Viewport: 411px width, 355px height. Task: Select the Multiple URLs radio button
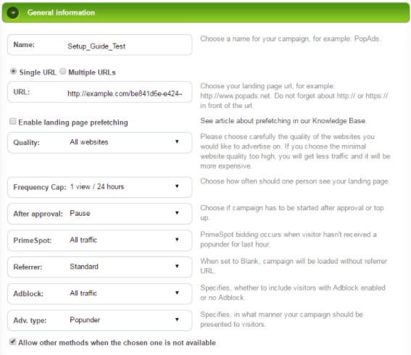coord(62,71)
